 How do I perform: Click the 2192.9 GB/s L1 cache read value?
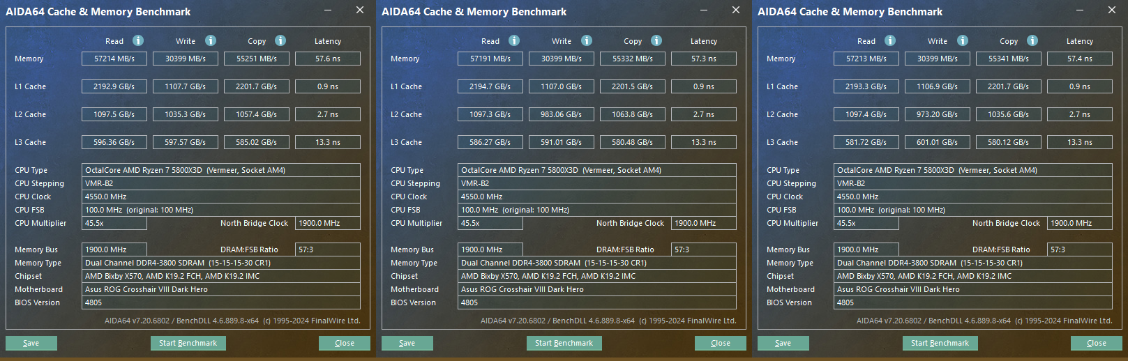click(114, 86)
